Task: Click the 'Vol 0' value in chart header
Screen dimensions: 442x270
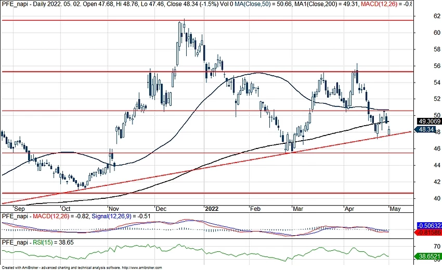Action: point(226,4)
